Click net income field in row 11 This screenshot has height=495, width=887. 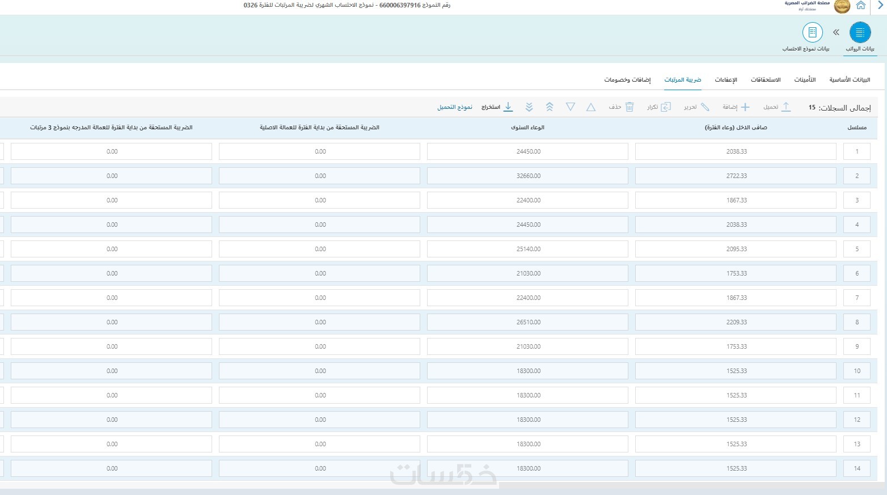(736, 395)
